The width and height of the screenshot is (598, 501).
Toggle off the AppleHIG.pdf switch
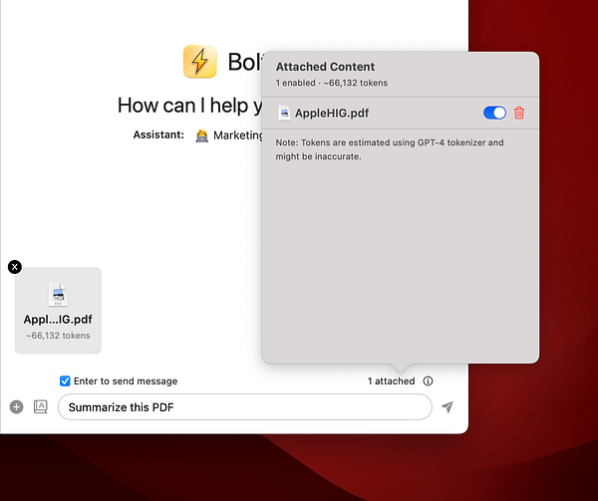pyautogui.click(x=494, y=114)
